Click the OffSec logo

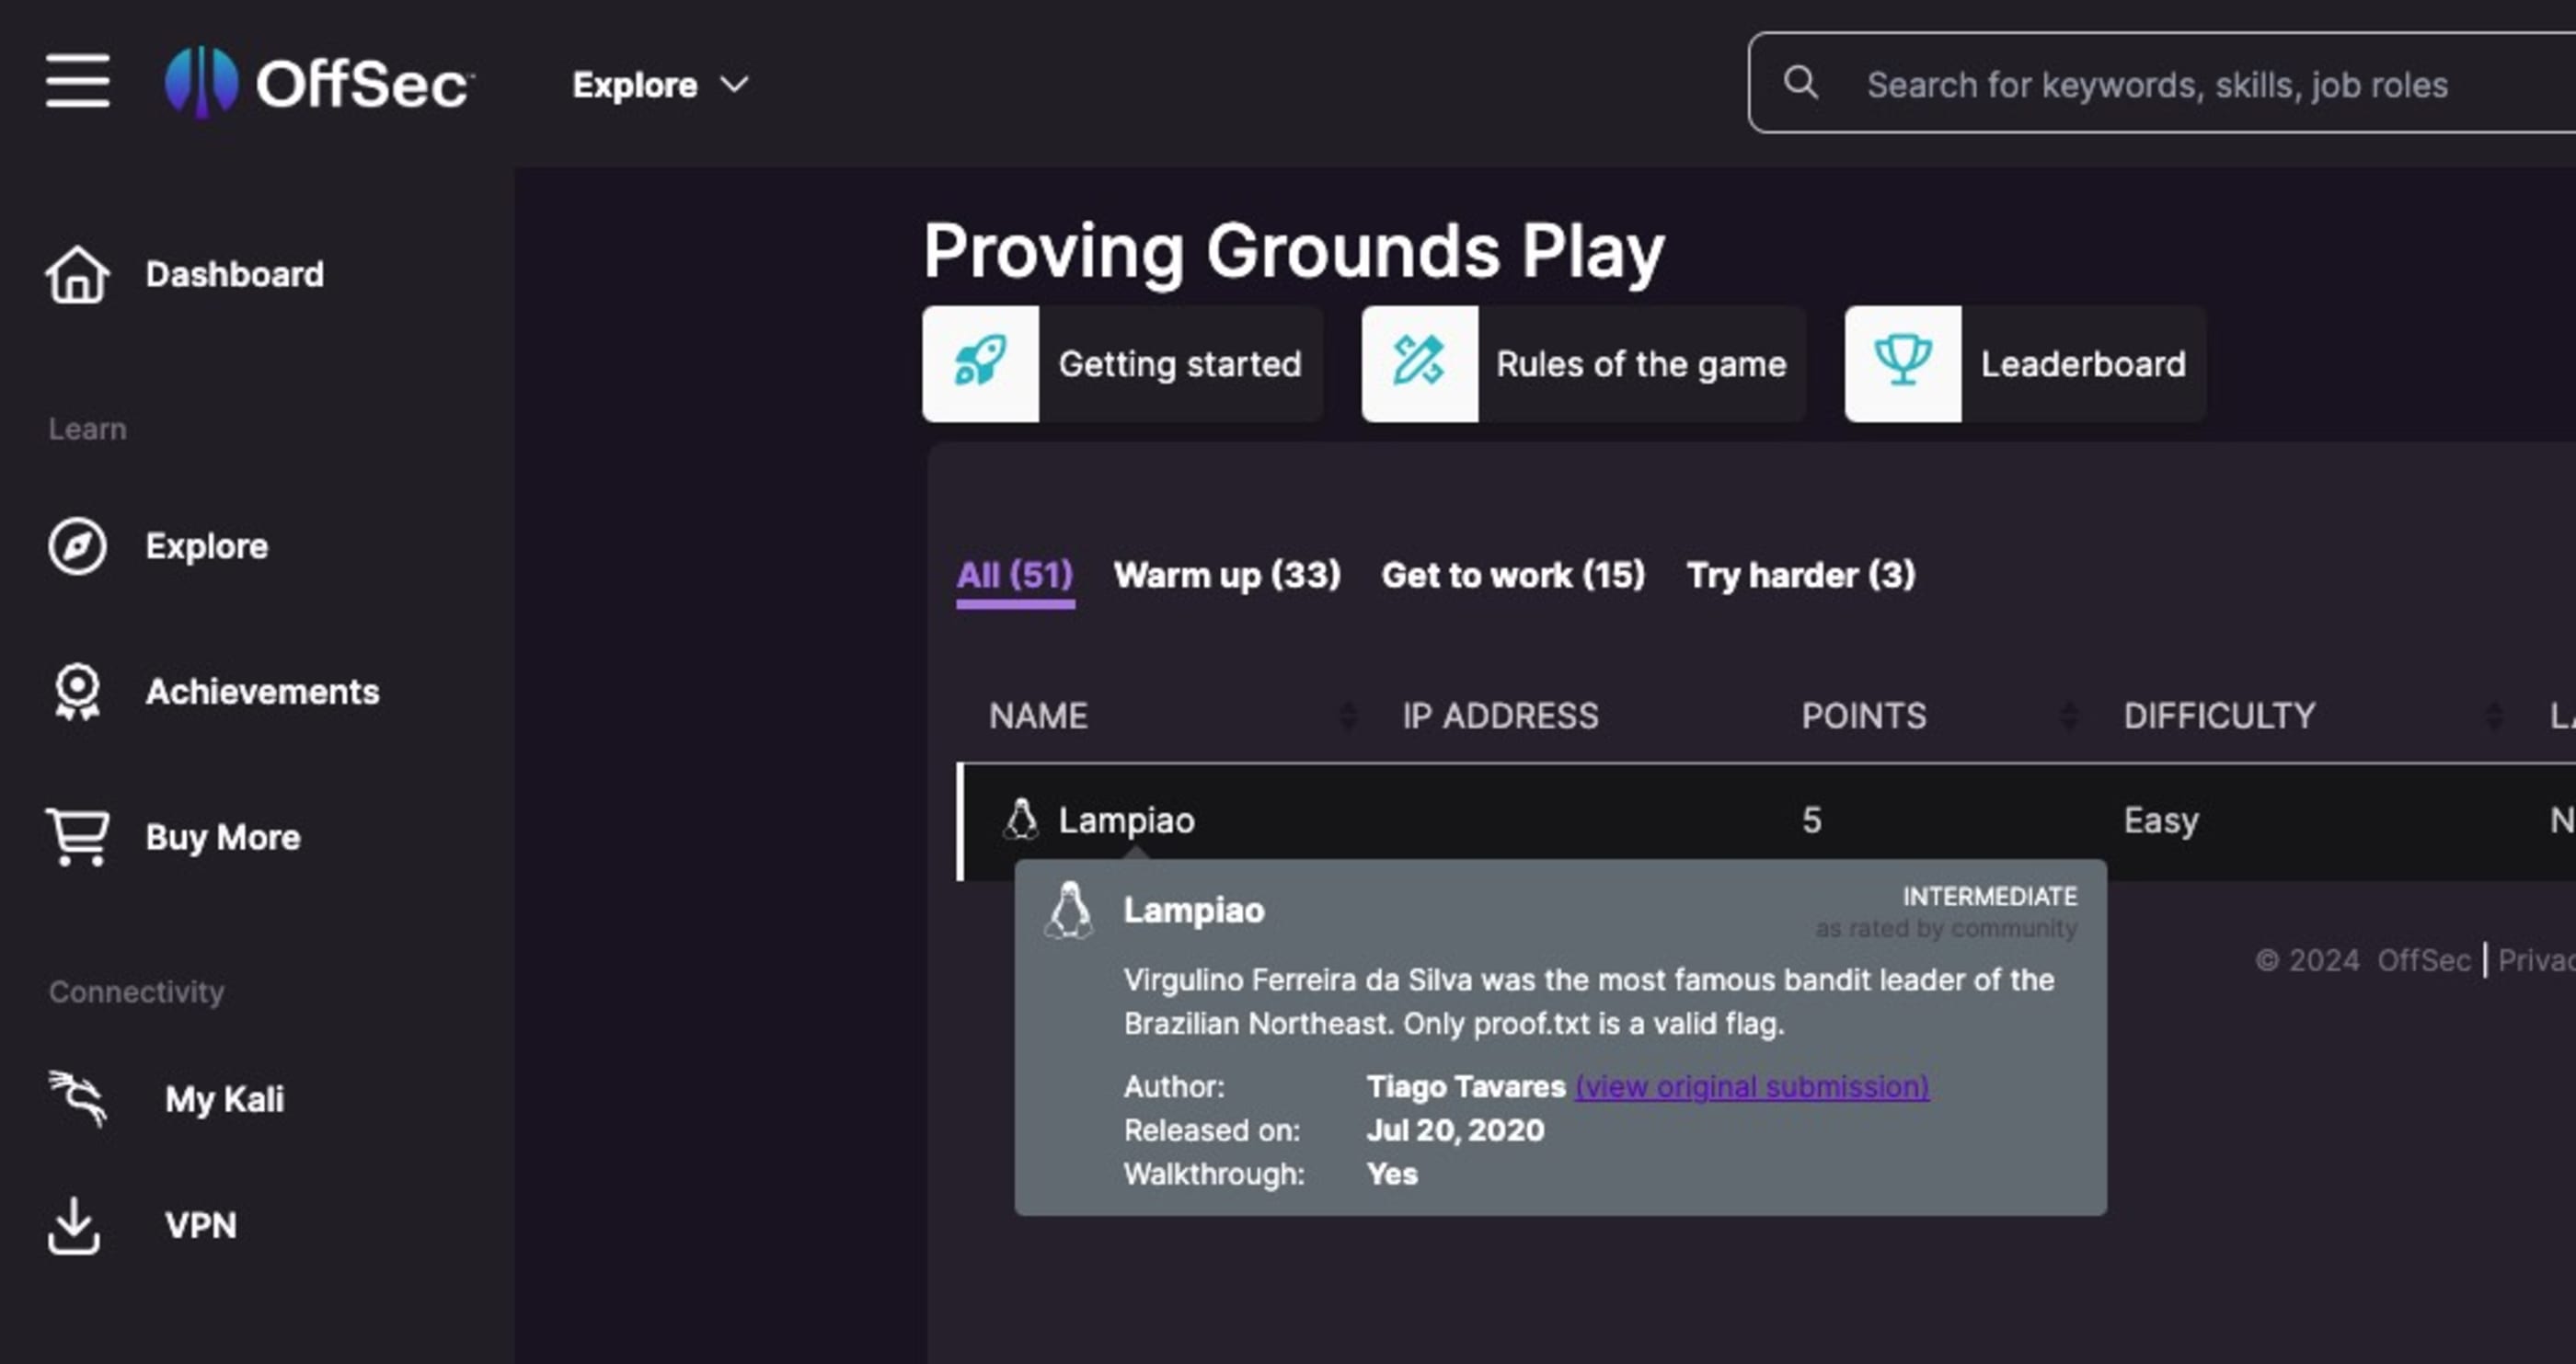pyautogui.click(x=318, y=82)
